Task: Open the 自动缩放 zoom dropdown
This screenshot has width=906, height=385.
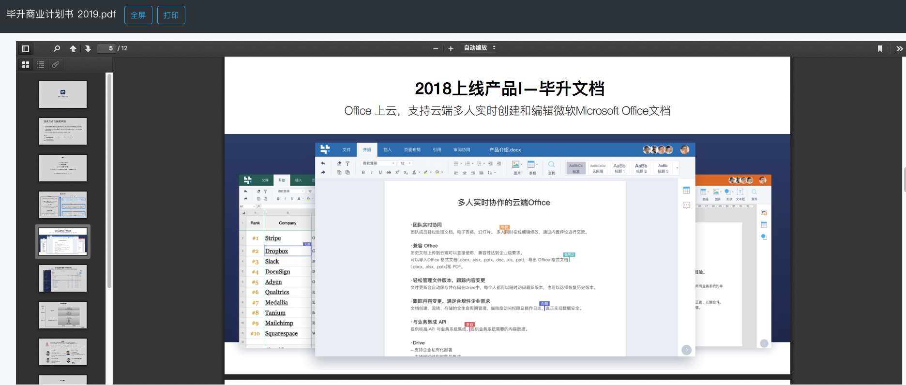Action: coord(479,48)
